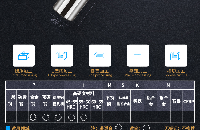Select the circle under 调质钢 模具钢
The height and width of the screenshot is (130, 200).
58,118
